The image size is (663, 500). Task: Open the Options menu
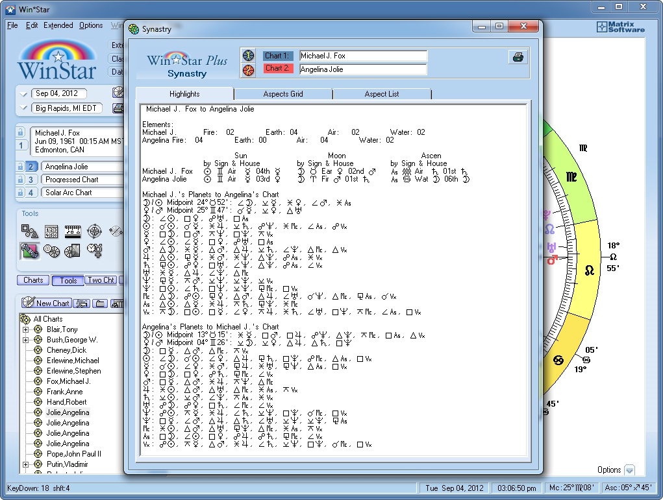[91, 25]
